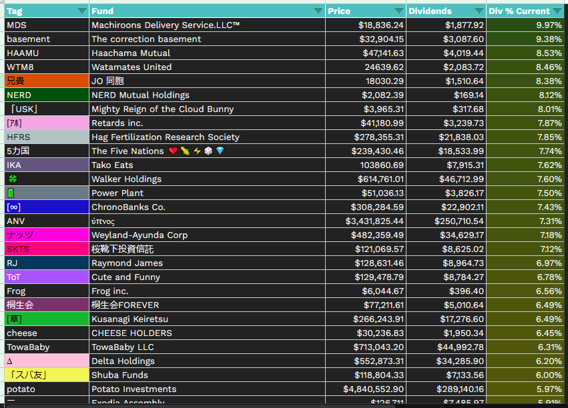The height and width of the screenshot is (408, 568).
Task: Click the 9.97% dividend percent cell
Action: (x=525, y=25)
